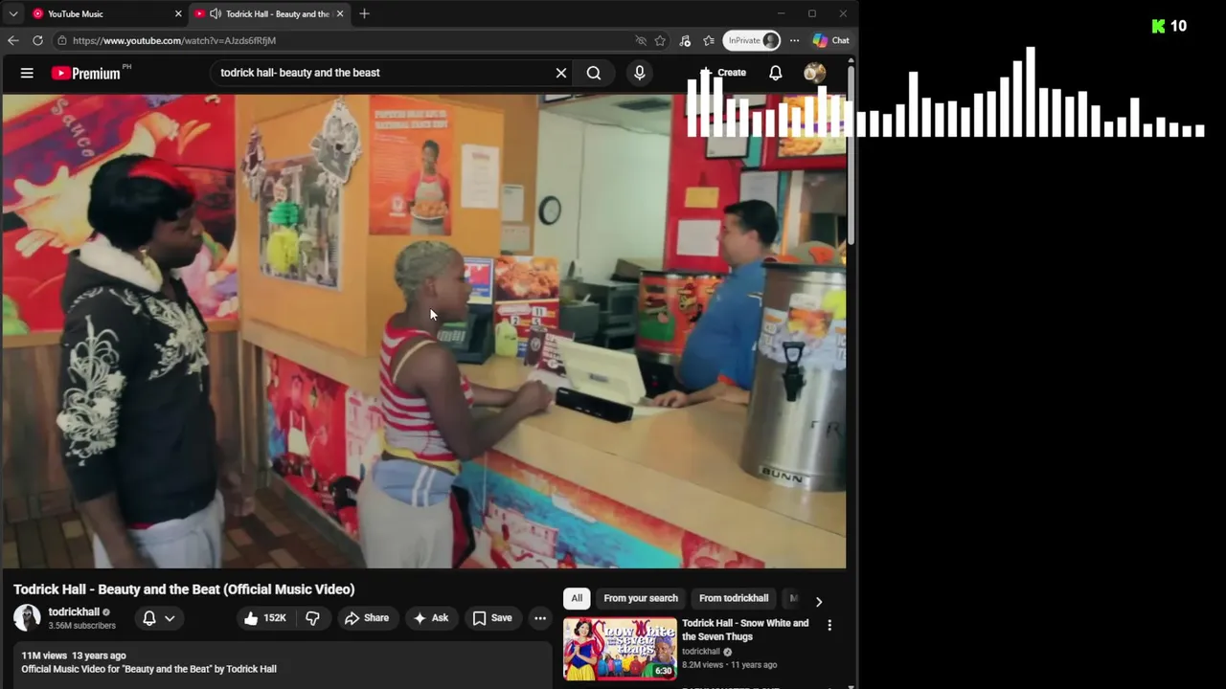Select the All filter chip
Image resolution: width=1226 pixels, height=689 pixels.
(577, 598)
